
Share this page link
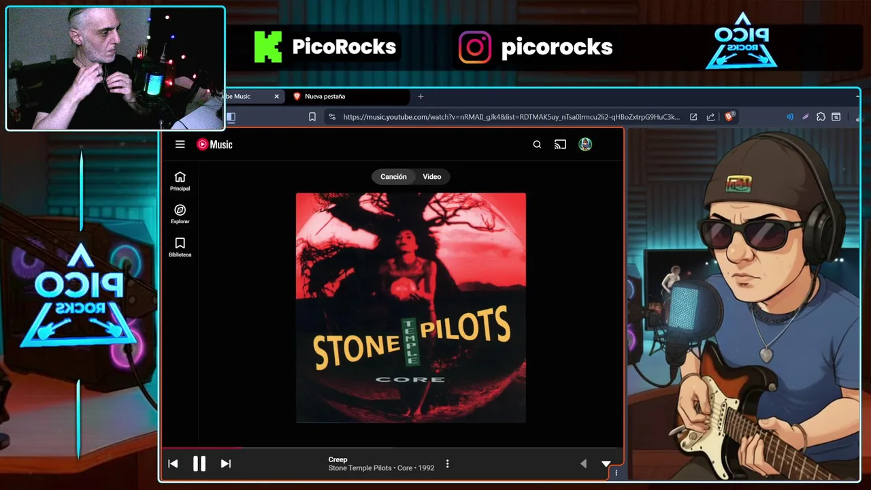(x=710, y=117)
